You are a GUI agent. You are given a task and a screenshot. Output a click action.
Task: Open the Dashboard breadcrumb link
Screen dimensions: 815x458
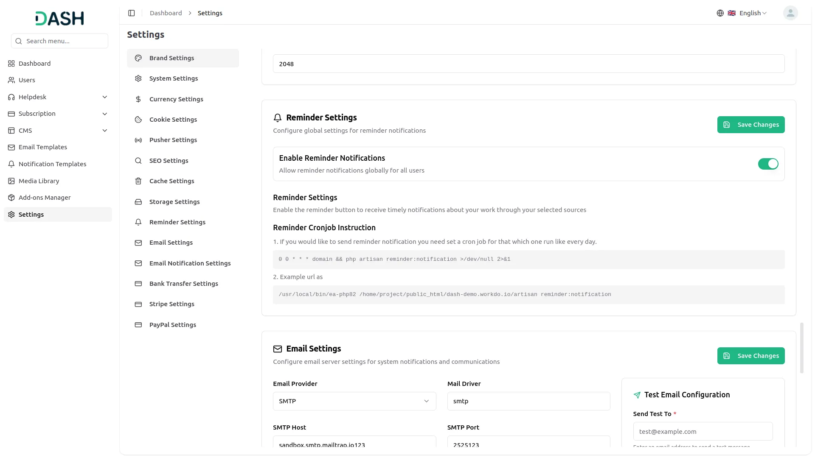[x=165, y=13]
